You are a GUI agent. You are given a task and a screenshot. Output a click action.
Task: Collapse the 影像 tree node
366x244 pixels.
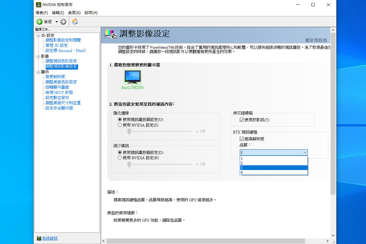(38, 56)
